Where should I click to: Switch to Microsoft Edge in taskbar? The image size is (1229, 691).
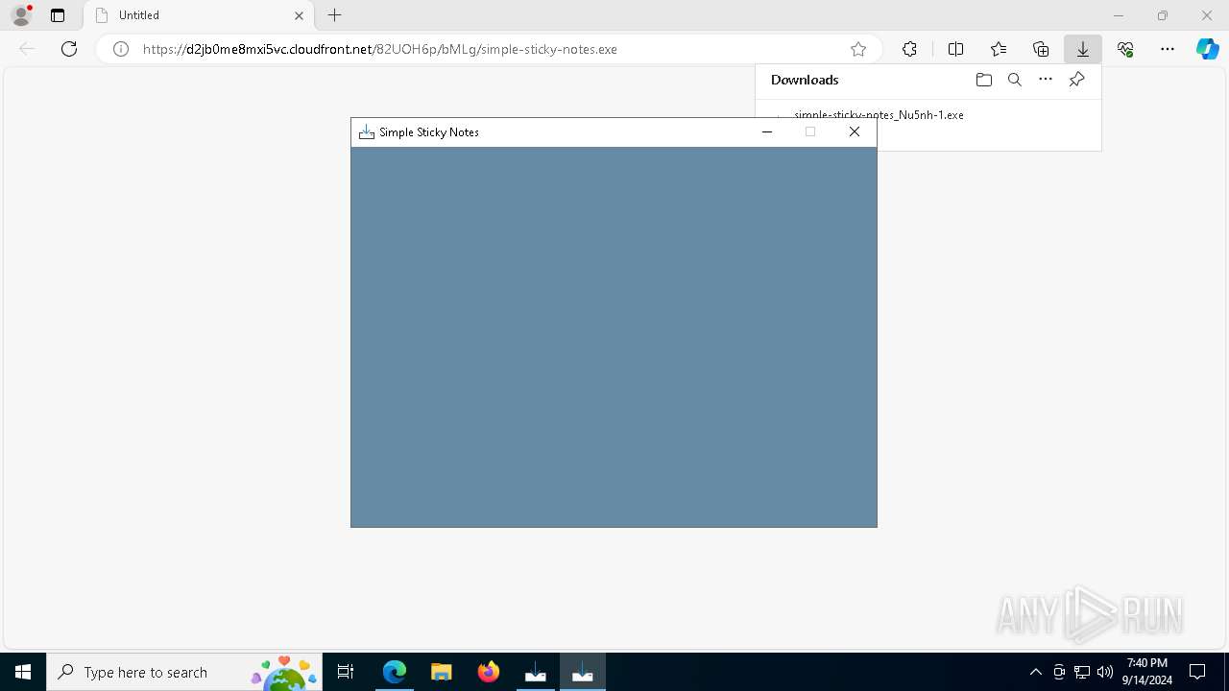(394, 672)
